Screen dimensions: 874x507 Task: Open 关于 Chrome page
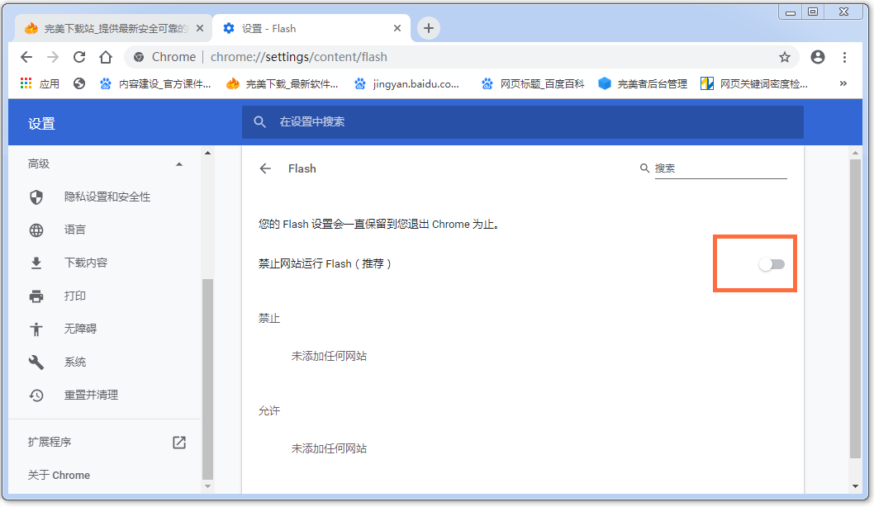point(59,476)
